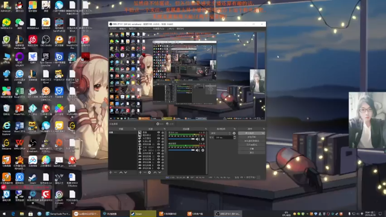The height and width of the screenshot is (217, 386).
Task: Open OBS File menu
Action: coord(113,29)
